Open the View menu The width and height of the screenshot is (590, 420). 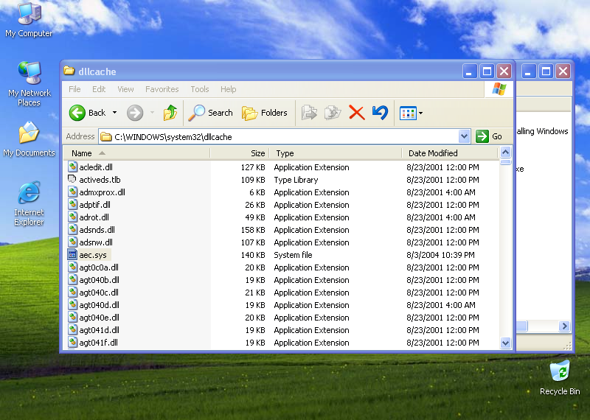[125, 89]
